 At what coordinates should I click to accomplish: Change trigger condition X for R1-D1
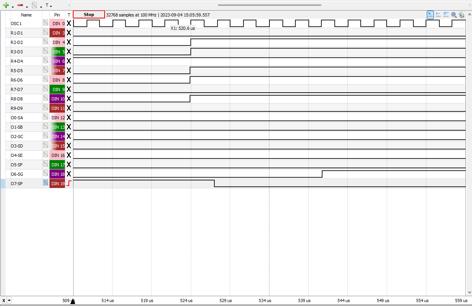pyautogui.click(x=69, y=33)
